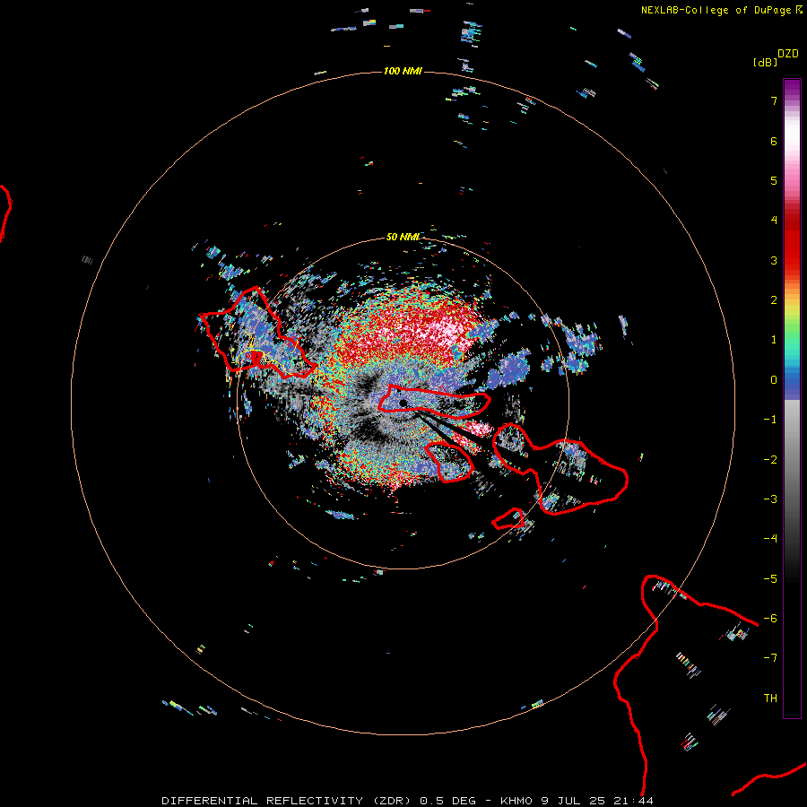Click the [dB] units label
Image resolution: width=807 pixels, height=807 pixels.
[765, 62]
